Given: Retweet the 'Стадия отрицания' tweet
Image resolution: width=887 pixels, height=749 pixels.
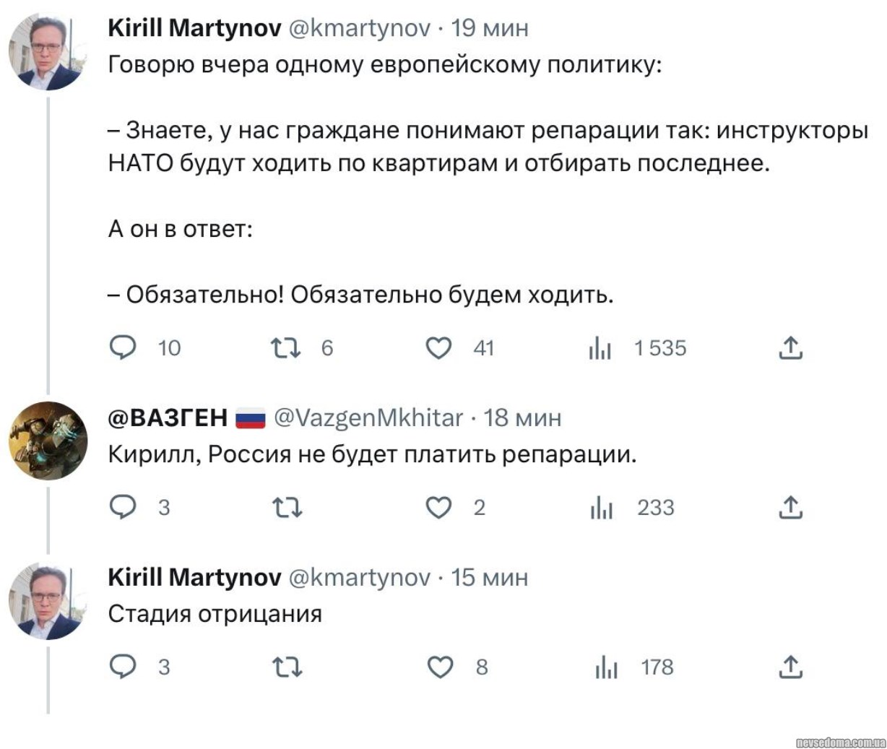Looking at the screenshot, I should point(287,667).
